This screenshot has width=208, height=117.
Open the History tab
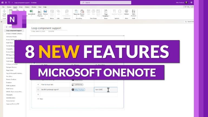click(x=27, y=7)
